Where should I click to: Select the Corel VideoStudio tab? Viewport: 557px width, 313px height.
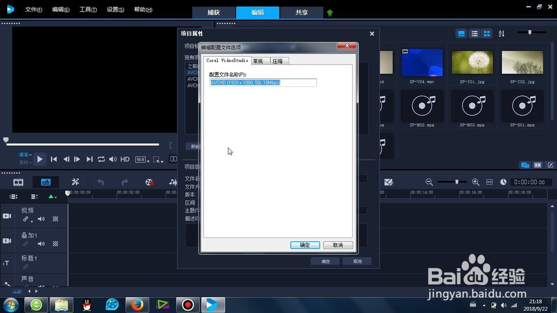(227, 60)
